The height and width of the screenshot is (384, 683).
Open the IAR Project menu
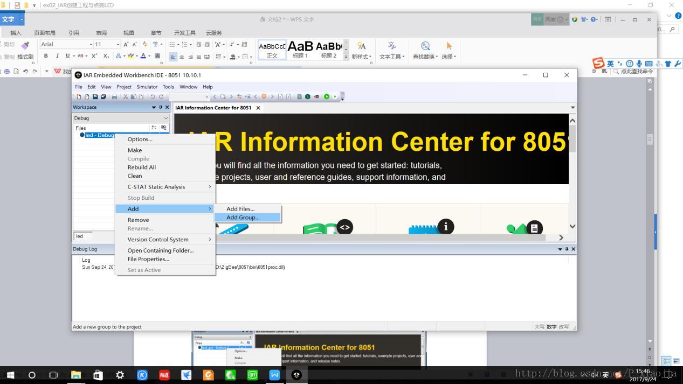click(x=124, y=87)
